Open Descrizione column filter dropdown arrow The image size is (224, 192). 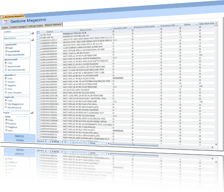[110, 29]
